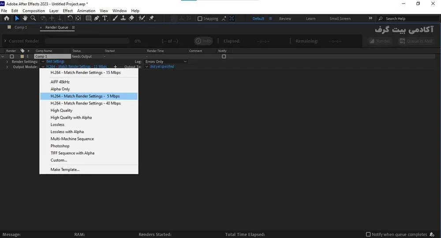Select Alpha Only output module
441x238 pixels.
coord(89,89)
